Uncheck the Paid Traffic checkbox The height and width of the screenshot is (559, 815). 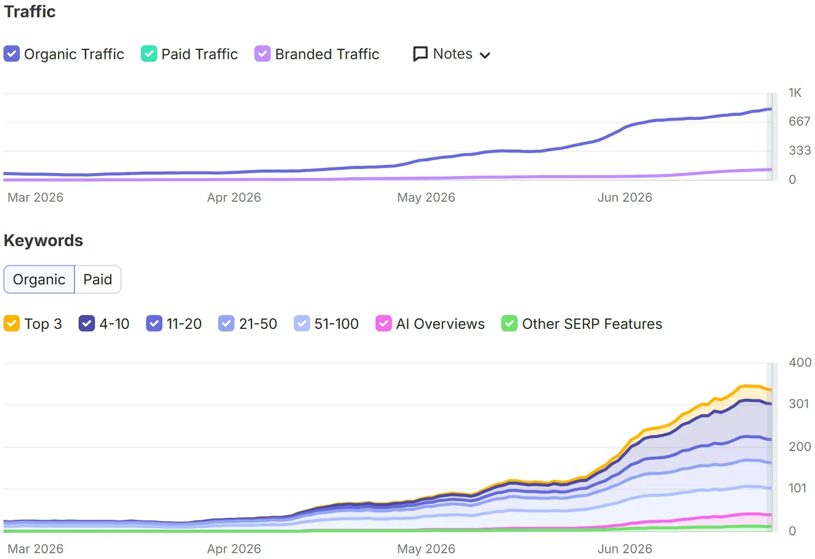pyautogui.click(x=149, y=54)
